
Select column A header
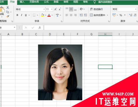pos(8,34)
